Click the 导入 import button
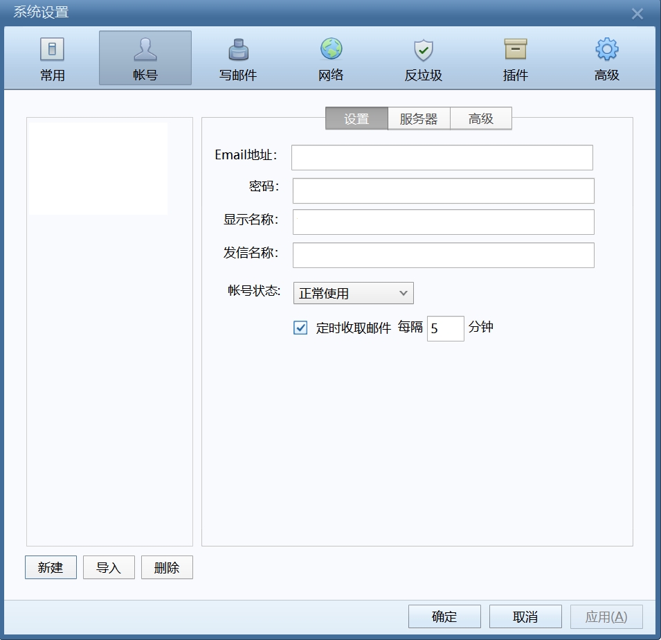 pyautogui.click(x=109, y=567)
